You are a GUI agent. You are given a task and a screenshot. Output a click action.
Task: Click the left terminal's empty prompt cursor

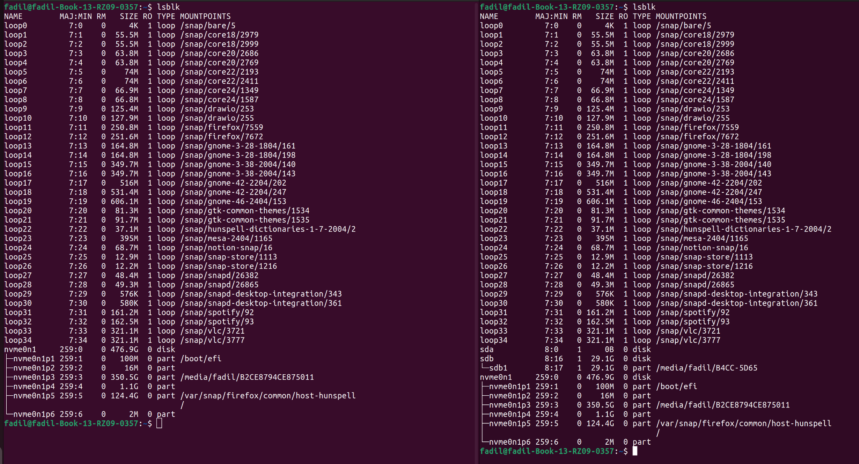coord(159,423)
